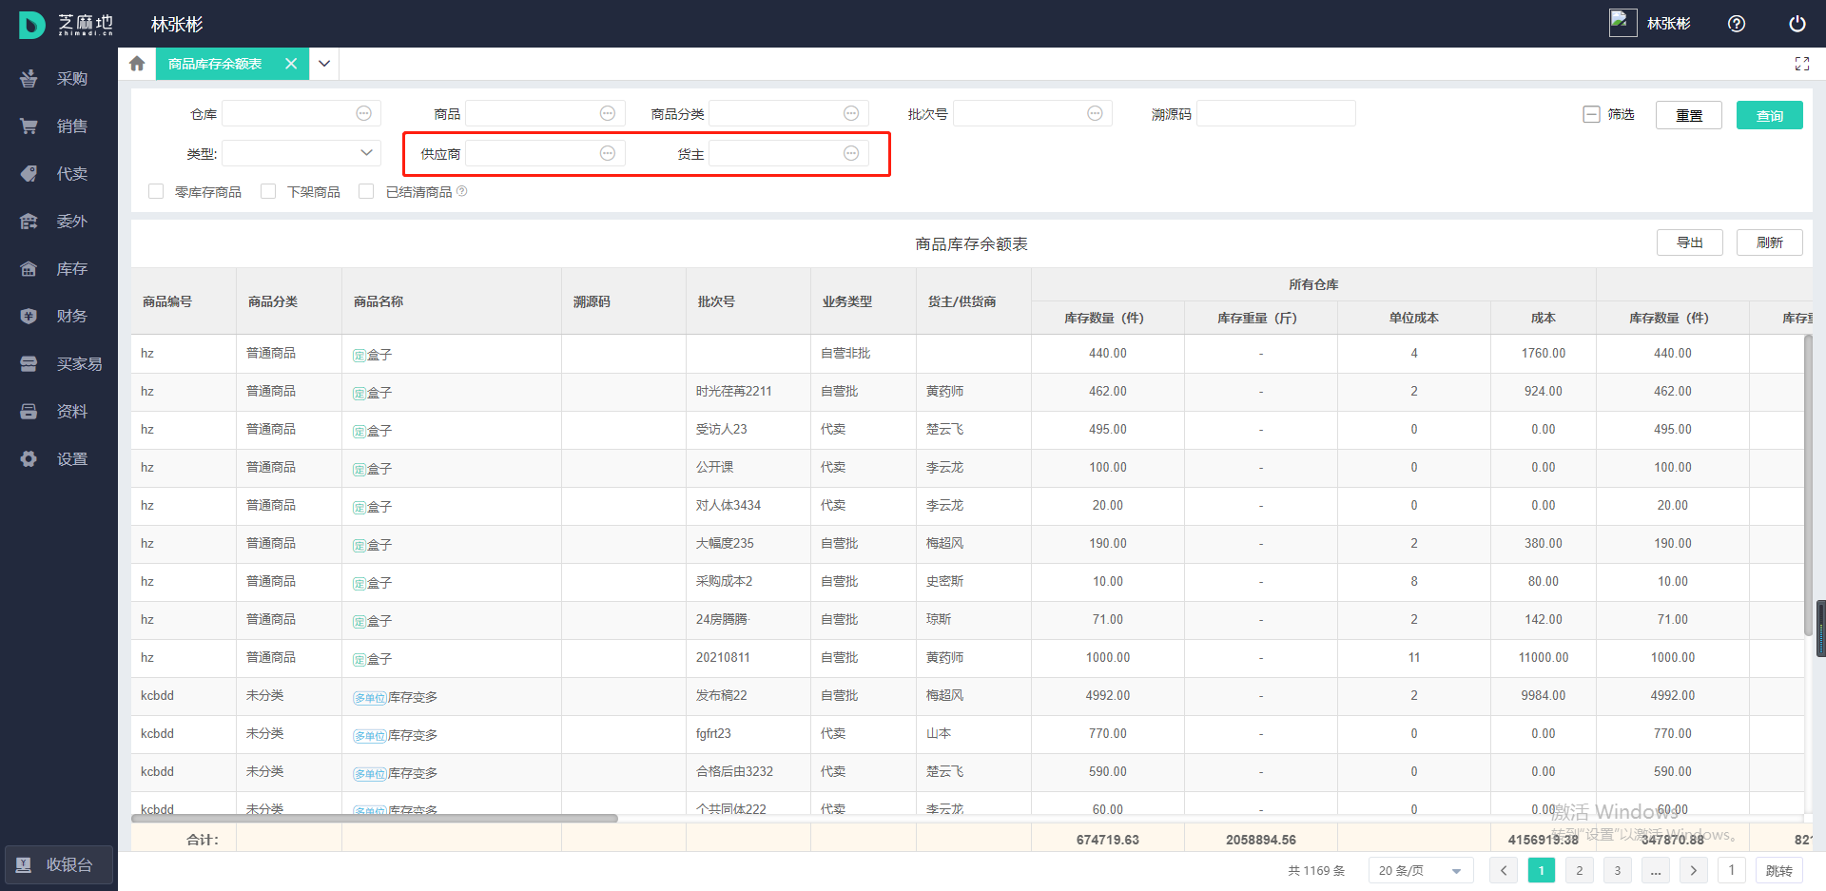The image size is (1826, 891).
Task: Expand the tab list dropdown arrow
Action: click(324, 64)
